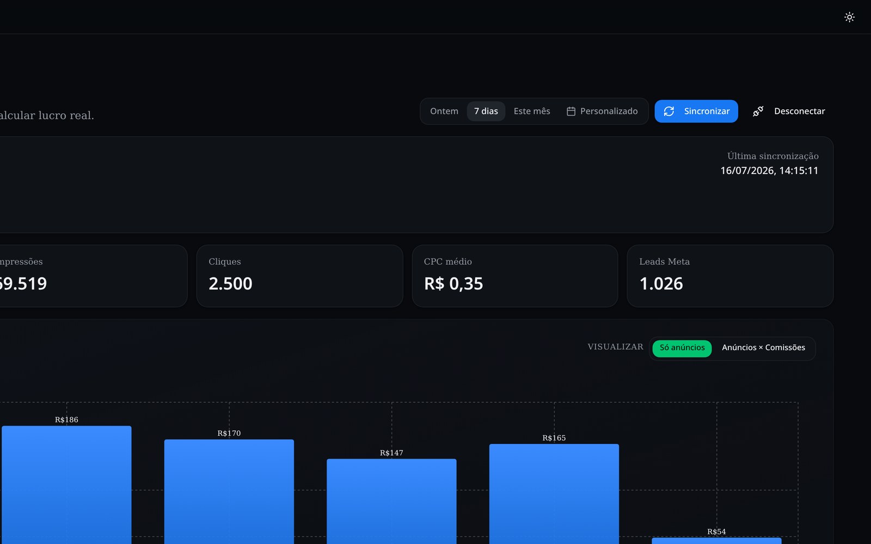
Task: Click the CPC médio value R$ 0,35
Action: pyautogui.click(x=453, y=283)
